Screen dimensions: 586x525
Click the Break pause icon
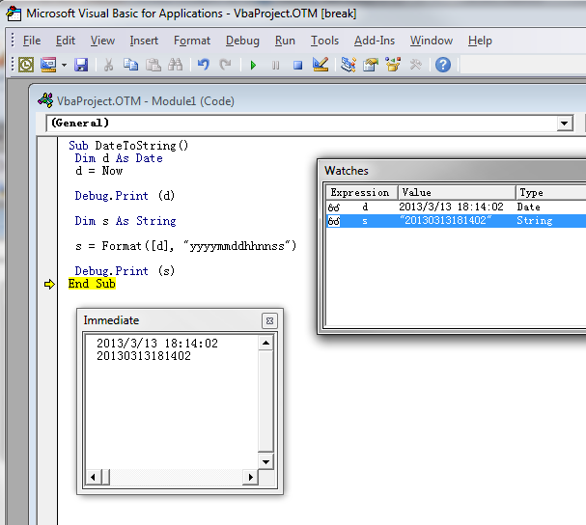275,66
